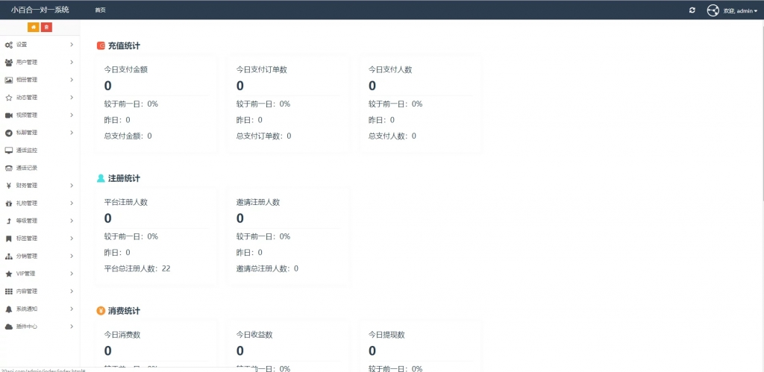Click the phone icon for 通话记录
Image resolution: width=764 pixels, height=372 pixels.
(x=9, y=168)
